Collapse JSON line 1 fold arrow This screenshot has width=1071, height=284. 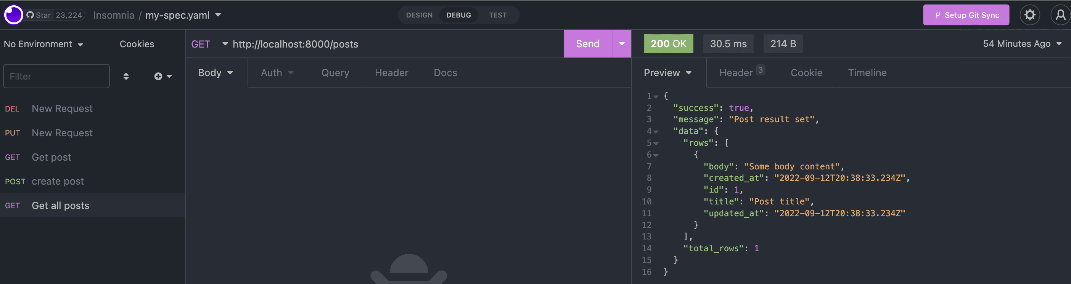coord(656,96)
